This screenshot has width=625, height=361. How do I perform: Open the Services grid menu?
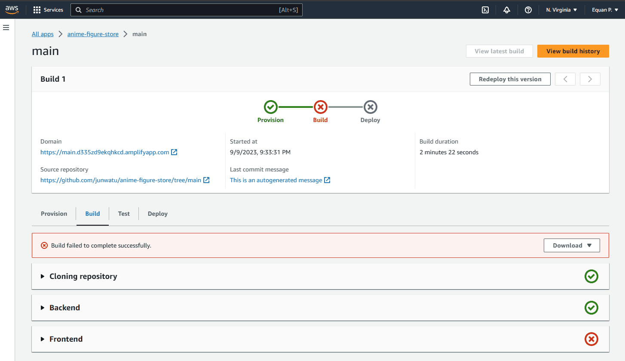pos(48,10)
